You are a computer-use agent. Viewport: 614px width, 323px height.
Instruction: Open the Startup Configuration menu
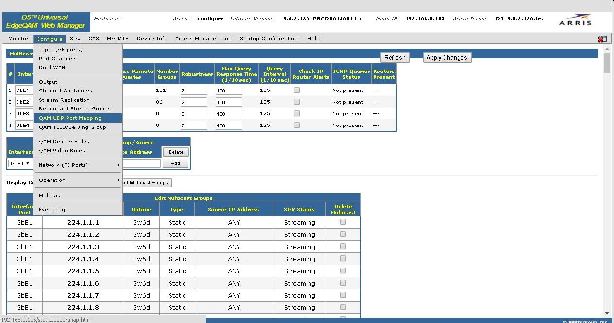click(x=269, y=39)
